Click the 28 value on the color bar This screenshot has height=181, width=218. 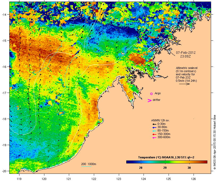pyautogui.click(x=141, y=168)
